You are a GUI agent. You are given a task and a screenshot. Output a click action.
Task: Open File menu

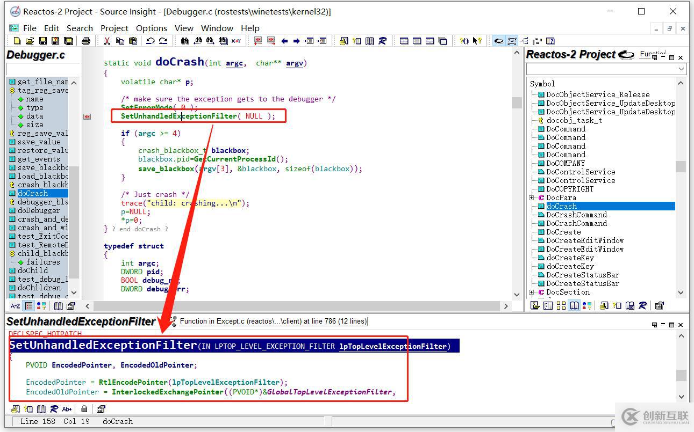click(x=30, y=28)
